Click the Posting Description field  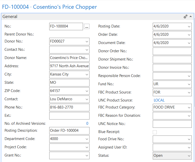point(69,131)
